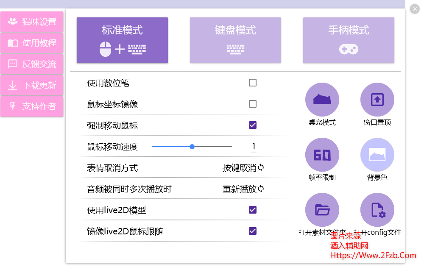Enable the 桌宠模式 desktop pet icon

(322, 100)
